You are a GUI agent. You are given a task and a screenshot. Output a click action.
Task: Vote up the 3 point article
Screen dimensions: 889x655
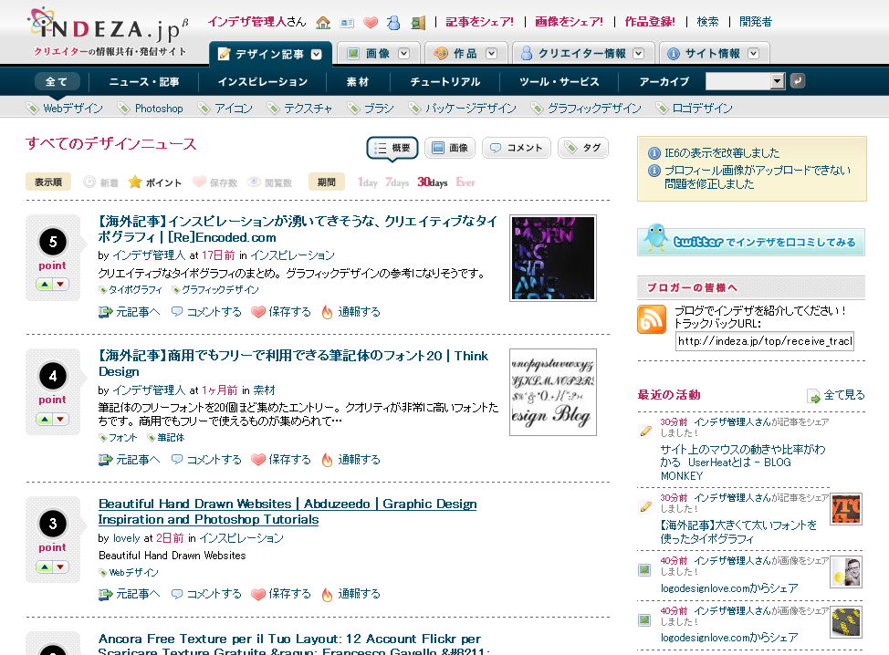[45, 567]
